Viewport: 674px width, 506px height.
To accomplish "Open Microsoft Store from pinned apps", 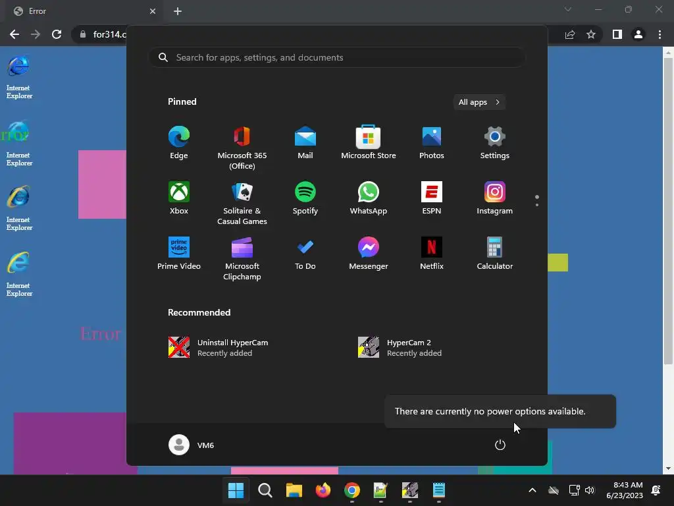I will (x=369, y=143).
